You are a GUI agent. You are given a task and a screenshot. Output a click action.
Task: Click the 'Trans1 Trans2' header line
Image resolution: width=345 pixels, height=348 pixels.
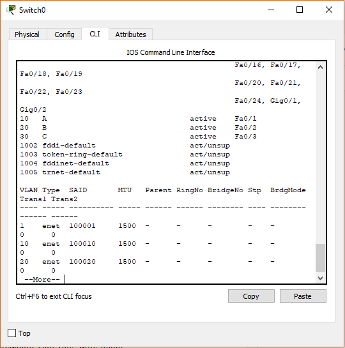click(49, 199)
